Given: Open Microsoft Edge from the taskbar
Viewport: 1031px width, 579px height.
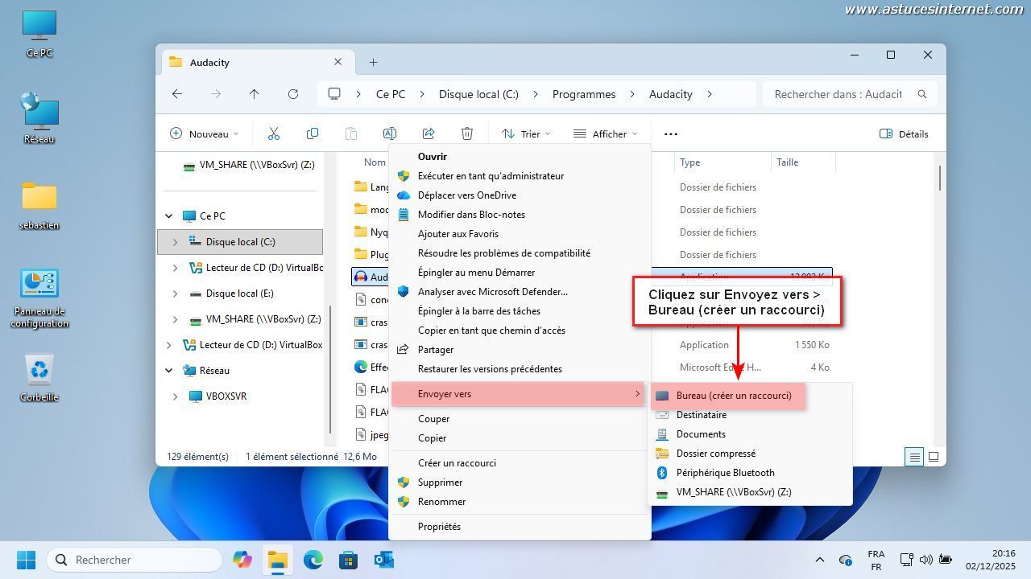Looking at the screenshot, I should [313, 560].
